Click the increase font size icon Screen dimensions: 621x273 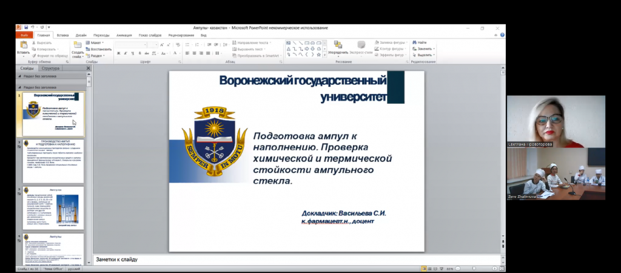click(162, 45)
